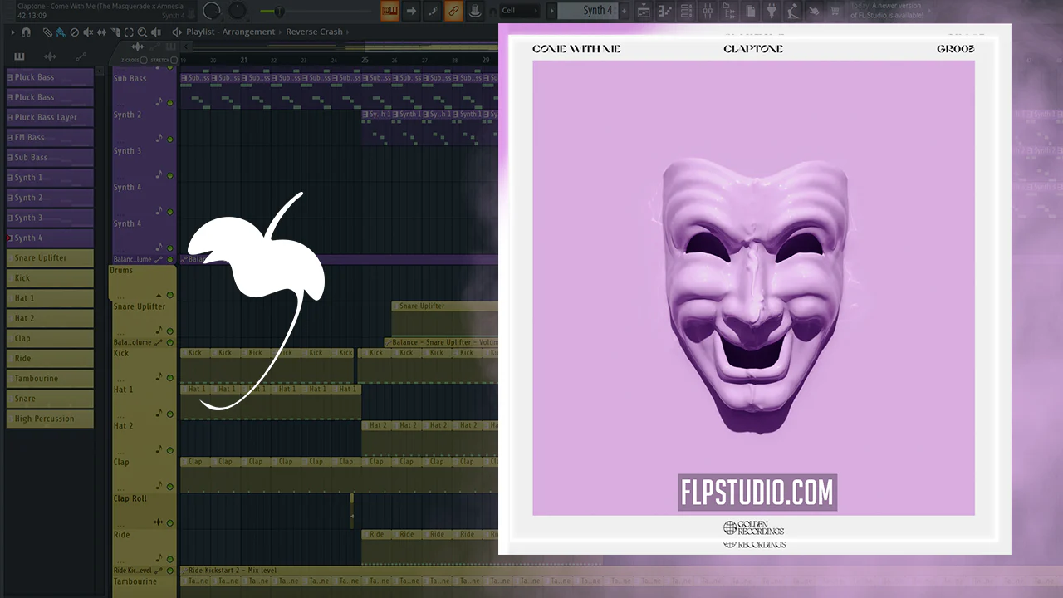1063x598 pixels.
Task: Mute the Synth 2 track
Action: pos(170,139)
